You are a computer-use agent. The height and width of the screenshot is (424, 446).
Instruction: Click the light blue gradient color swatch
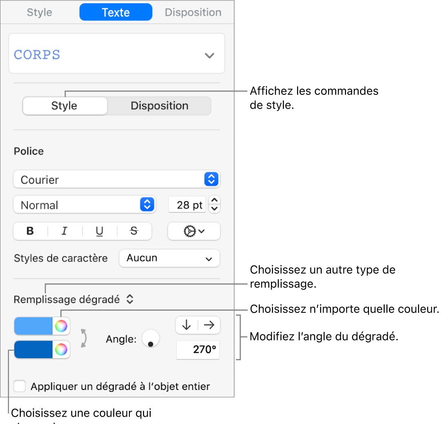click(x=34, y=326)
